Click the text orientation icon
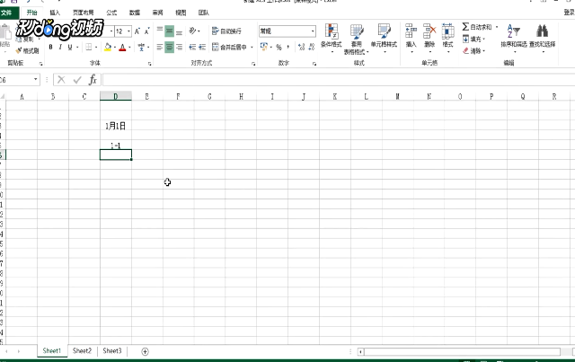This screenshot has height=362, width=575. click(x=192, y=31)
